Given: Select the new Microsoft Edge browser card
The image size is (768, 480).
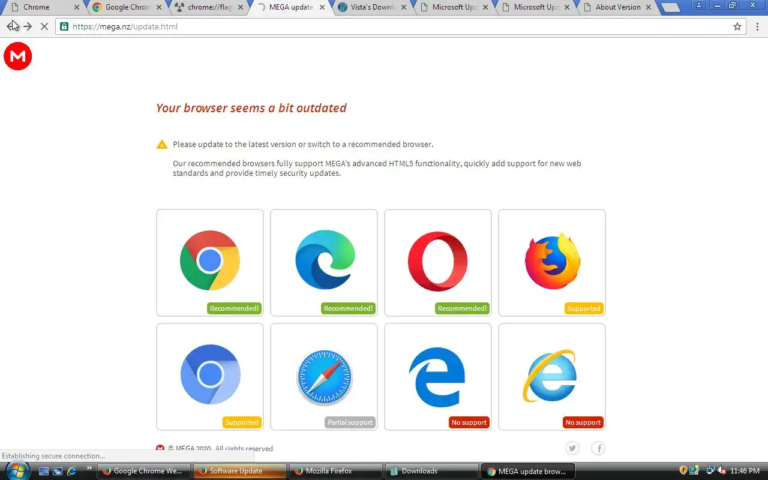Looking at the screenshot, I should 324,263.
